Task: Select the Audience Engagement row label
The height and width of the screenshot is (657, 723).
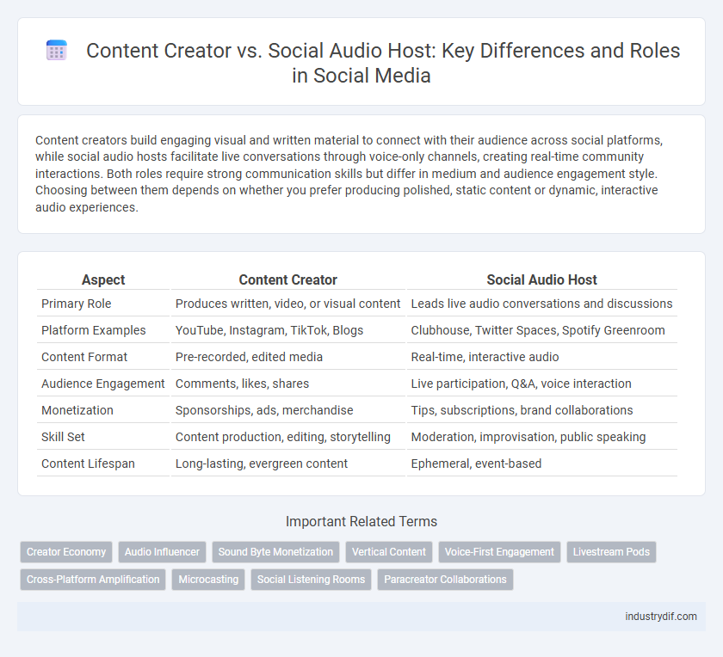Action: [x=102, y=384]
